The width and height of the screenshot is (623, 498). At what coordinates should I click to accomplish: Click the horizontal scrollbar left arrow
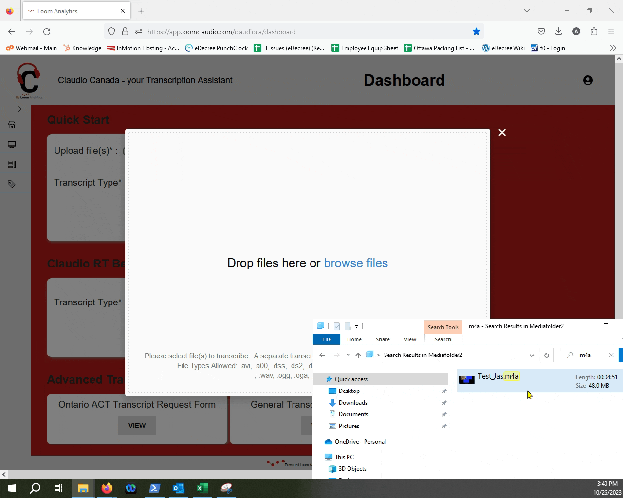pos(4,474)
